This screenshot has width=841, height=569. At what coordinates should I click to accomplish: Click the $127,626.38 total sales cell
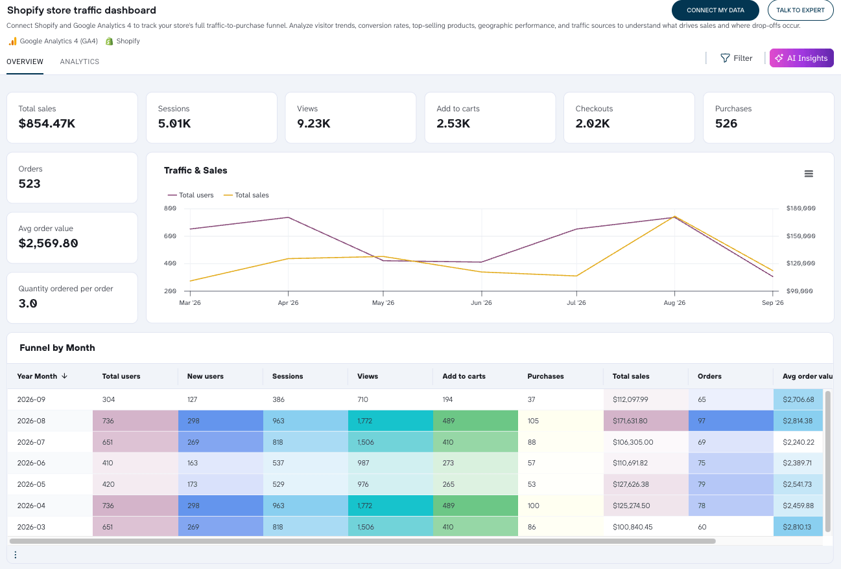pos(646,484)
